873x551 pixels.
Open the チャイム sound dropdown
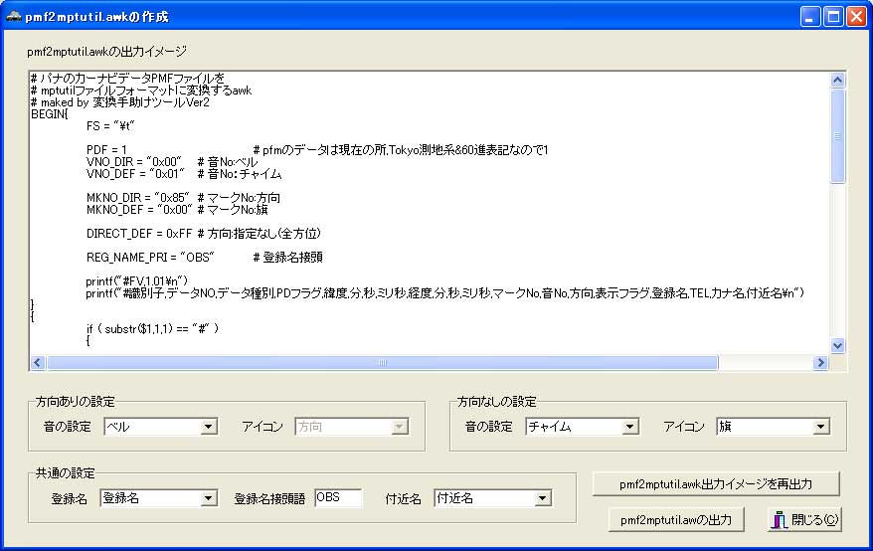point(629,427)
